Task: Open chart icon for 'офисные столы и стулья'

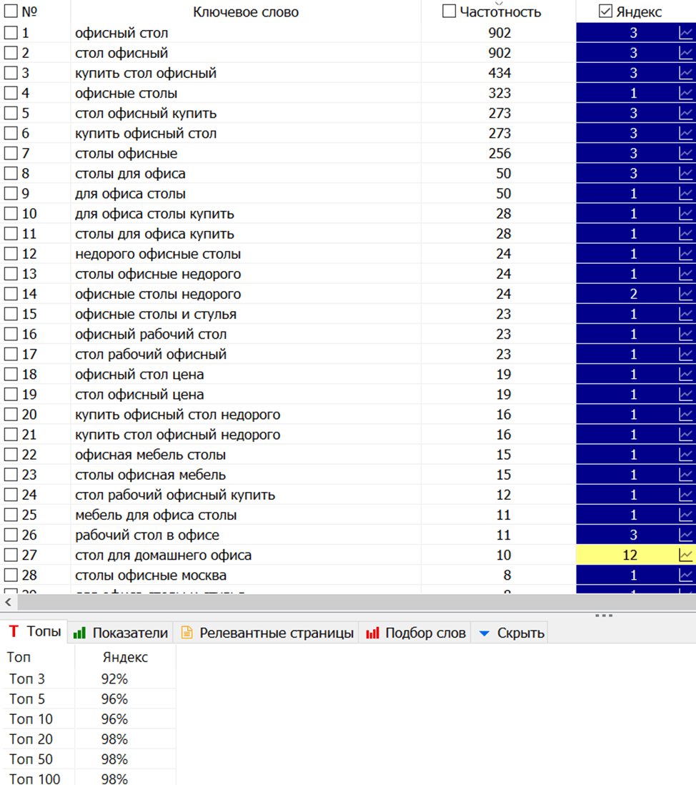Action: pyautogui.click(x=685, y=314)
